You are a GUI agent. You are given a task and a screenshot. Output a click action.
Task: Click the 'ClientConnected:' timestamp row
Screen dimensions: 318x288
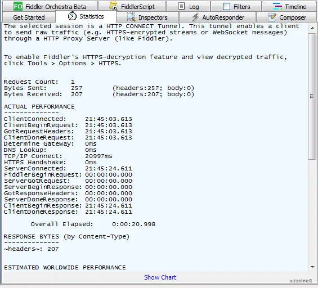[x=68, y=119]
